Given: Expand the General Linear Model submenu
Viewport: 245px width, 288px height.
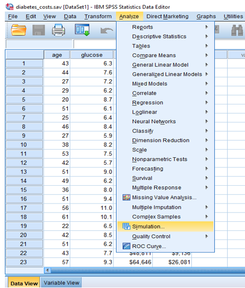Looking at the screenshot, I should (x=165, y=65).
